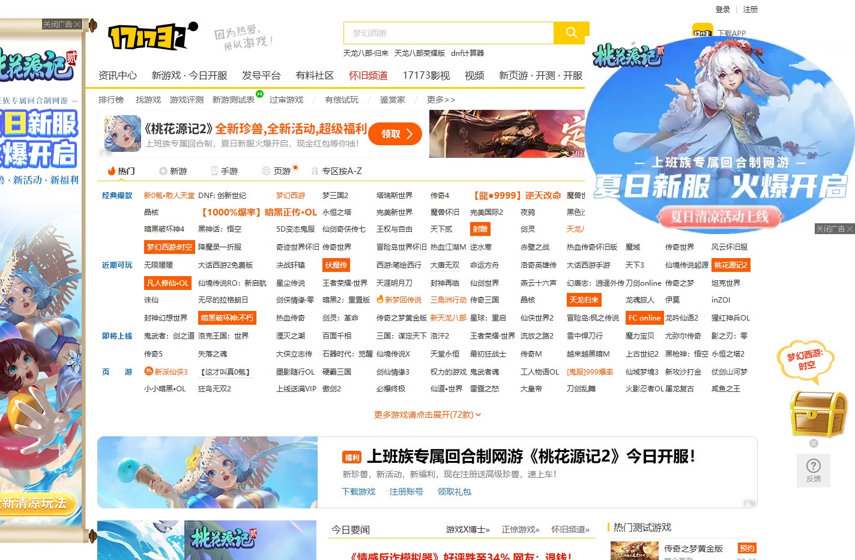The height and width of the screenshot is (560, 855).
Task: Open the 桃花源记2 banner character thumbnail
Action: (x=122, y=134)
